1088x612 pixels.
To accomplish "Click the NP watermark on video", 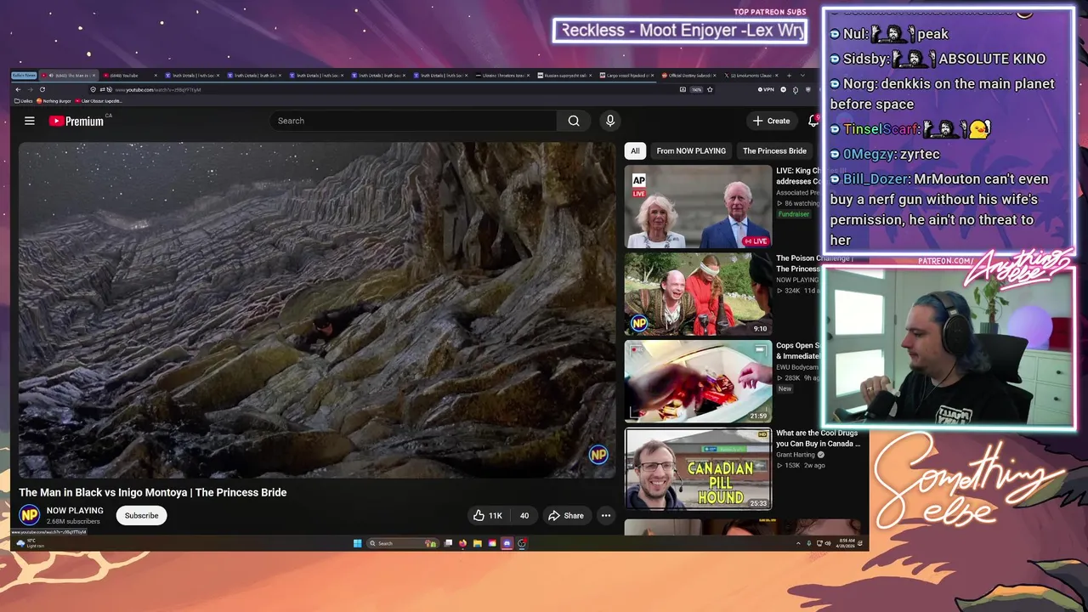I will point(598,455).
